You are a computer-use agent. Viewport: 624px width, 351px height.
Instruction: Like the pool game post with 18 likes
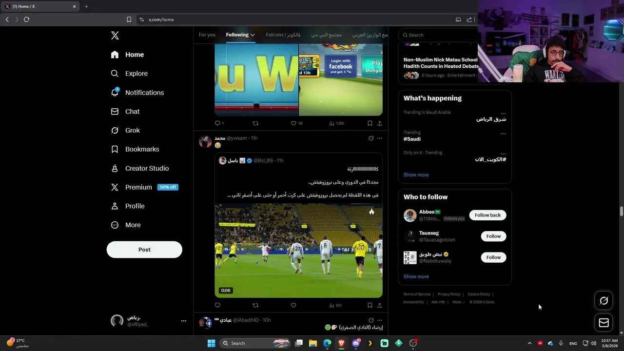point(293,123)
